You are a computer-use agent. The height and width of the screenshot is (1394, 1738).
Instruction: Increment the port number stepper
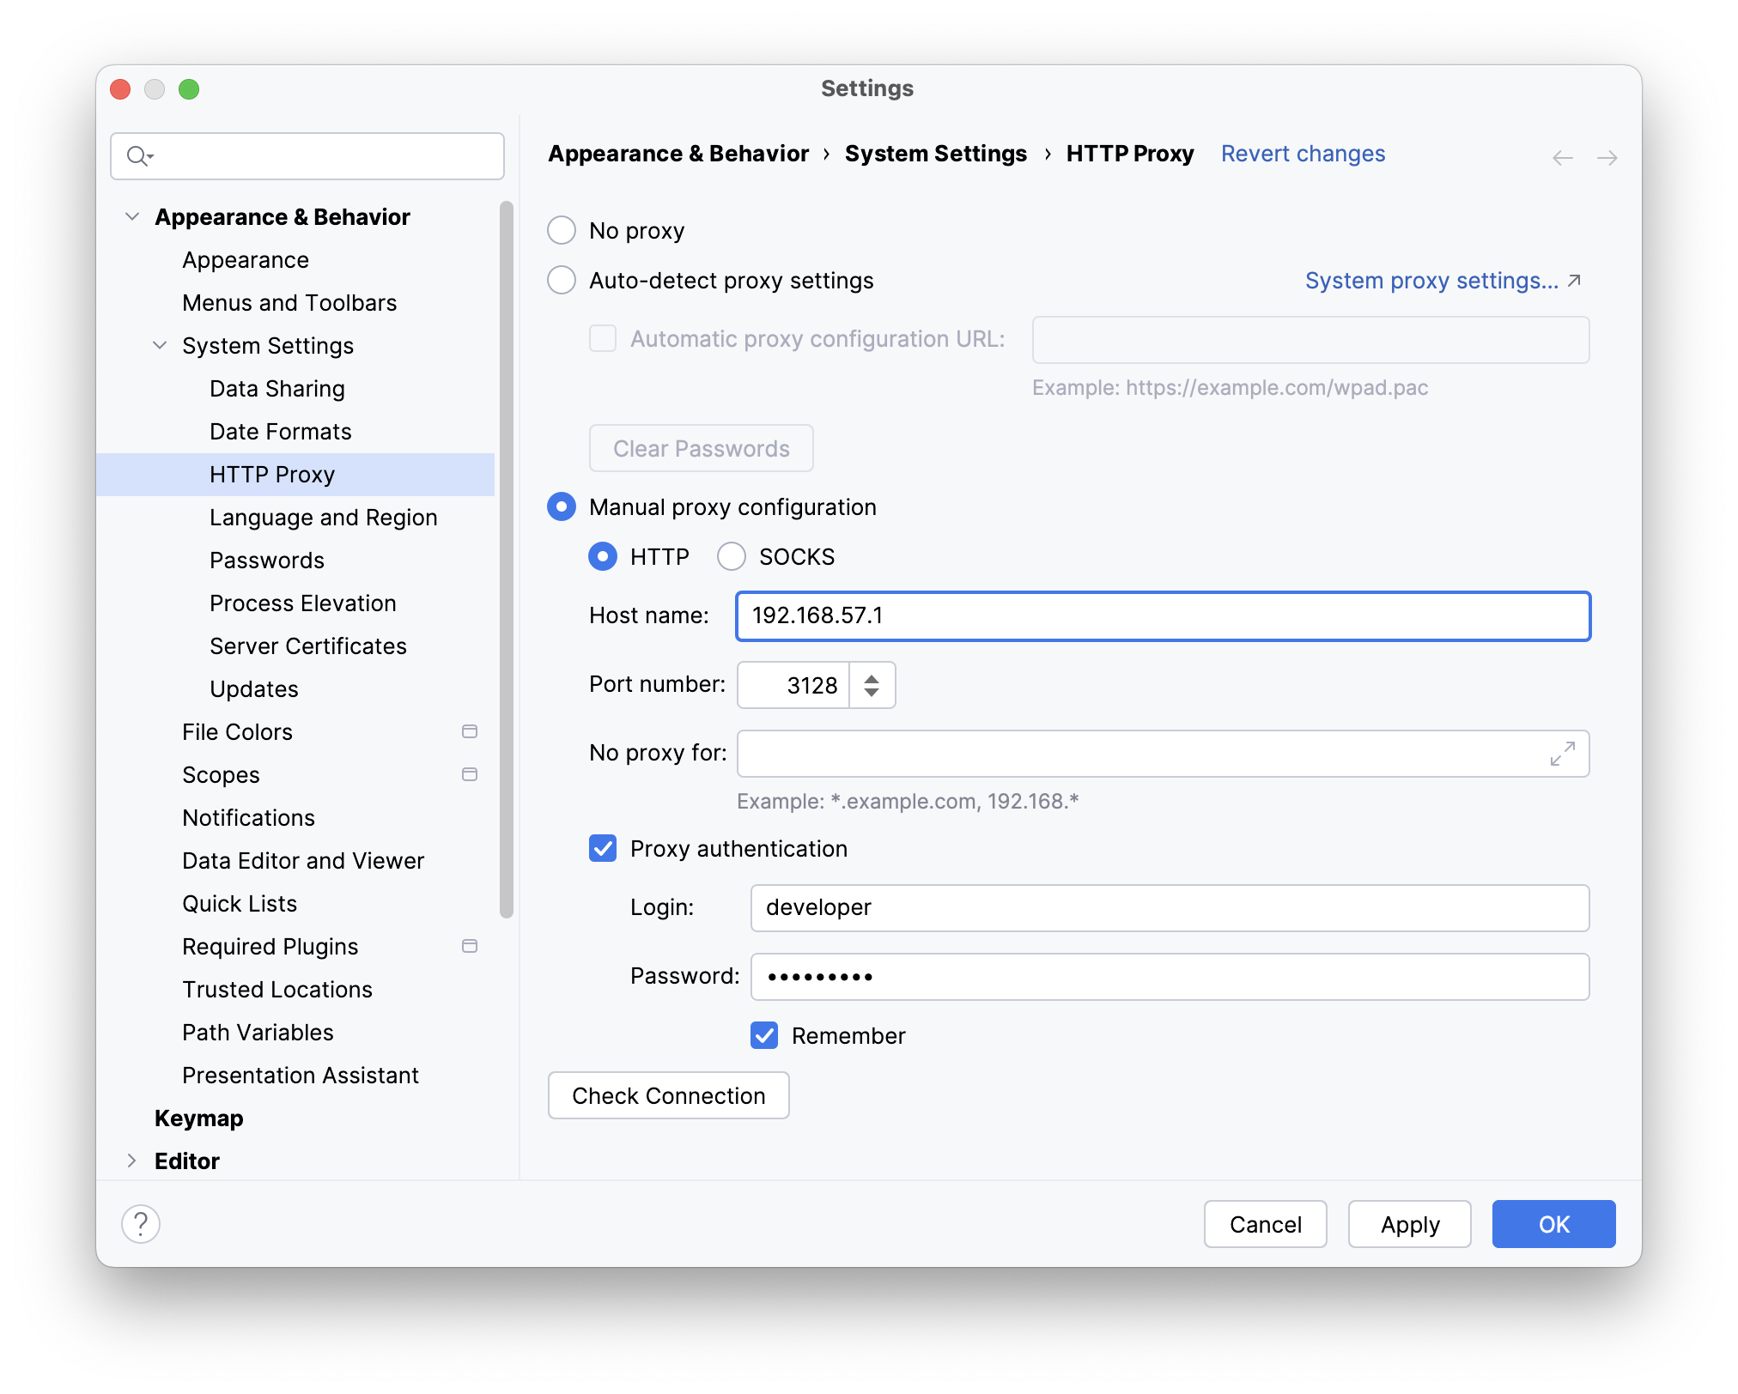click(x=872, y=678)
